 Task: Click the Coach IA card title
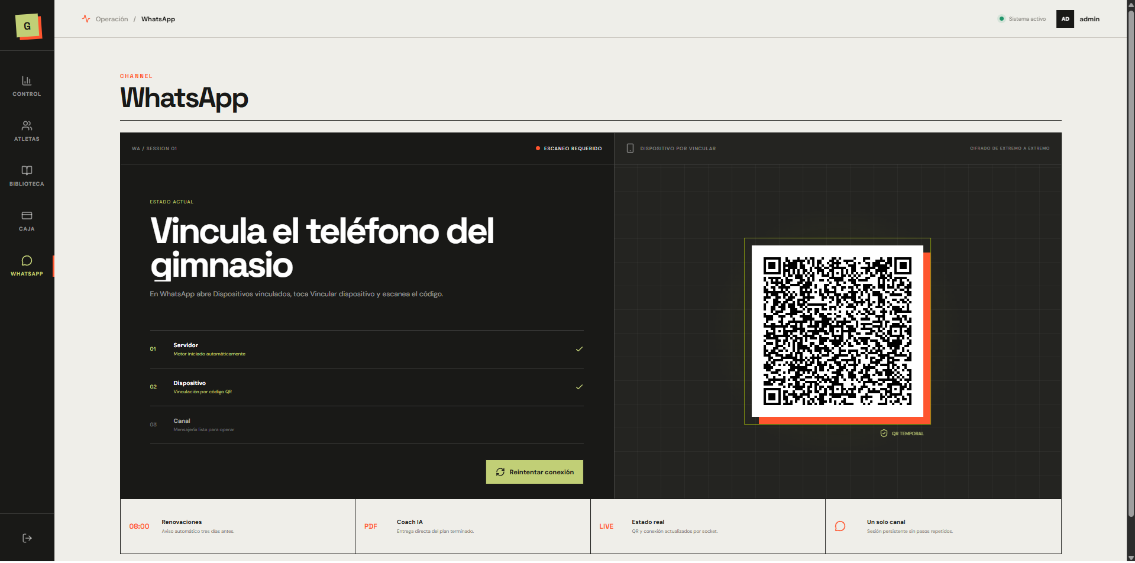(410, 522)
